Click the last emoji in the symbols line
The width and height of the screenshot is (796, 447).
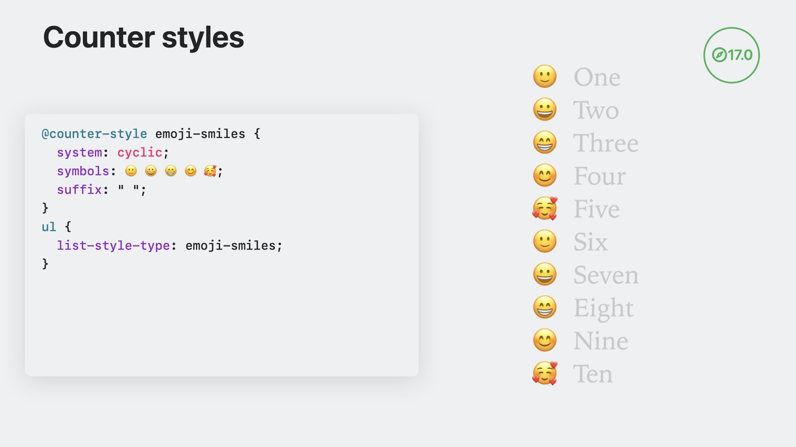[210, 171]
